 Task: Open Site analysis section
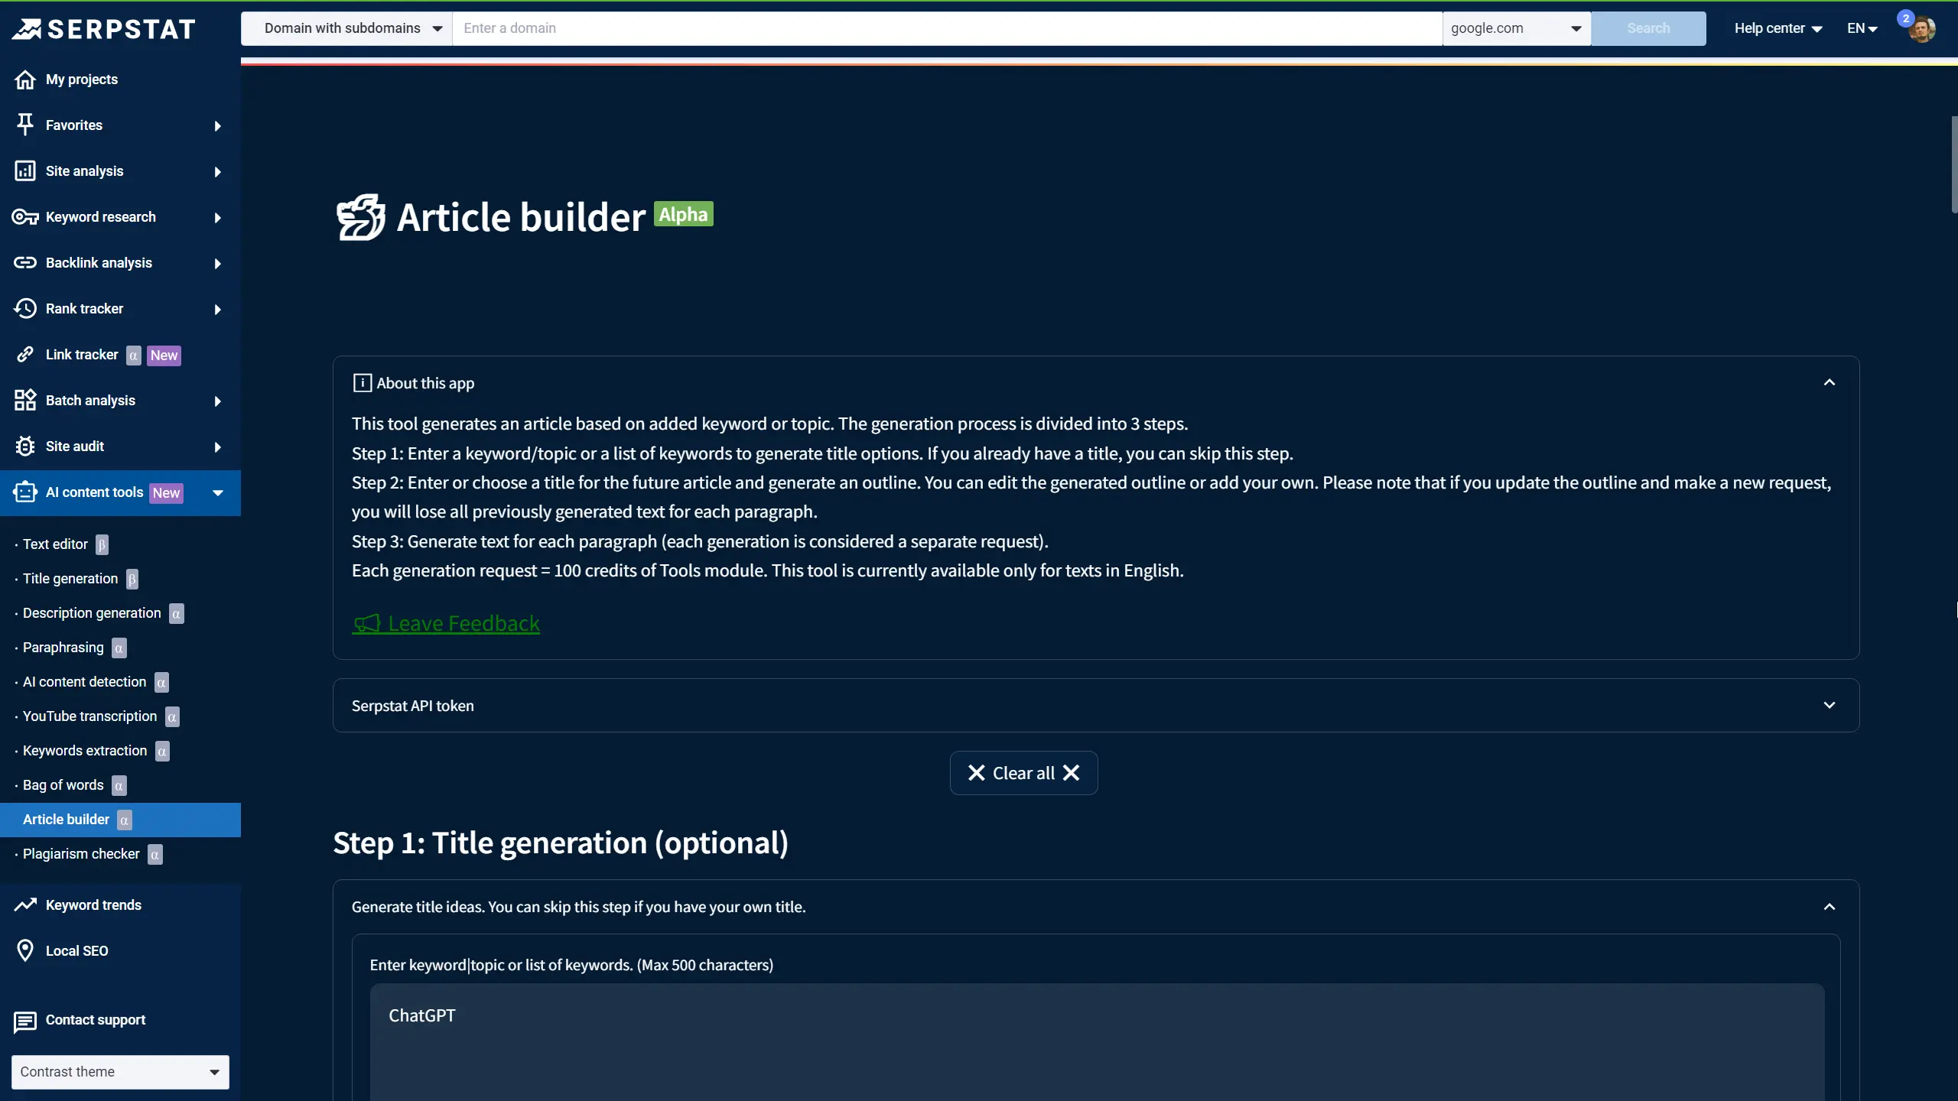84,171
